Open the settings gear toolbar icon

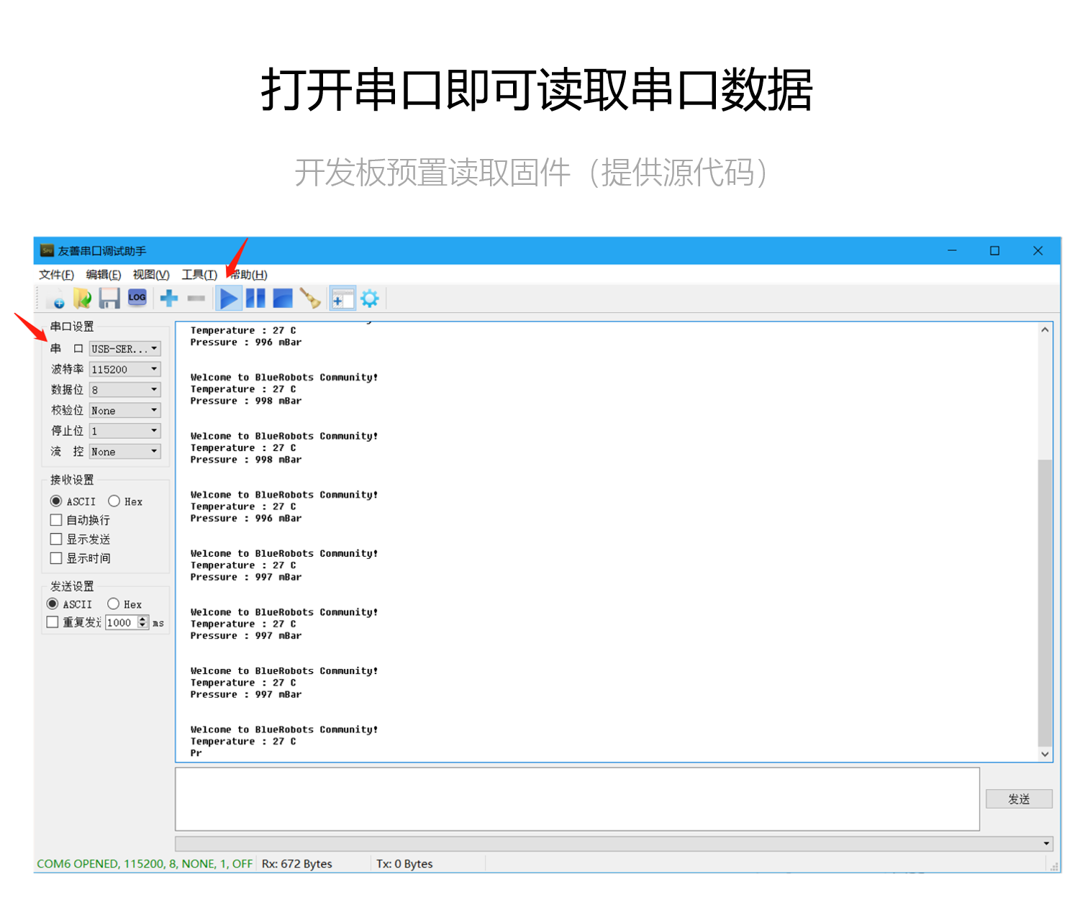pos(370,298)
